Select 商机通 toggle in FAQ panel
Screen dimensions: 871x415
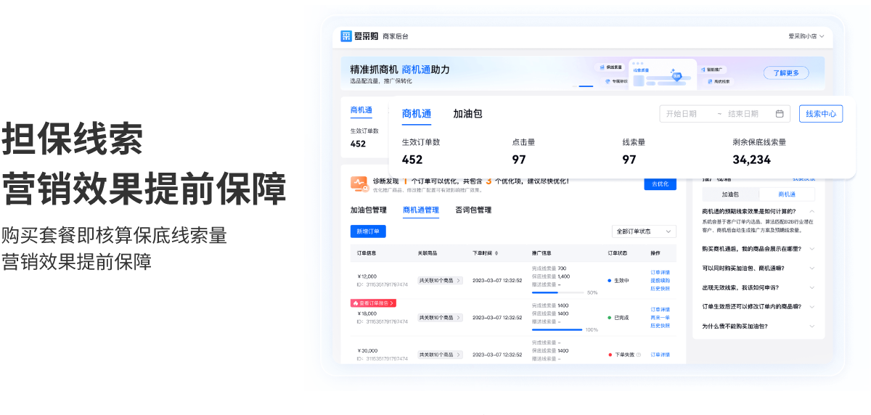[787, 194]
